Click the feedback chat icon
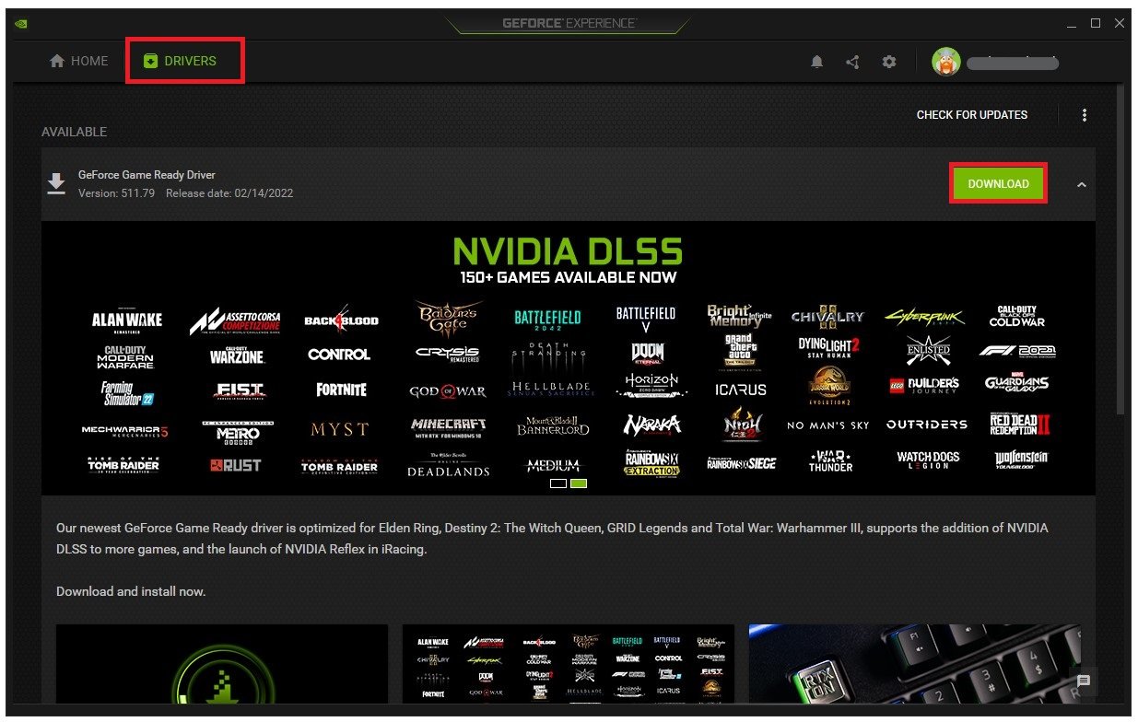The image size is (1138, 722). pos(1084,681)
